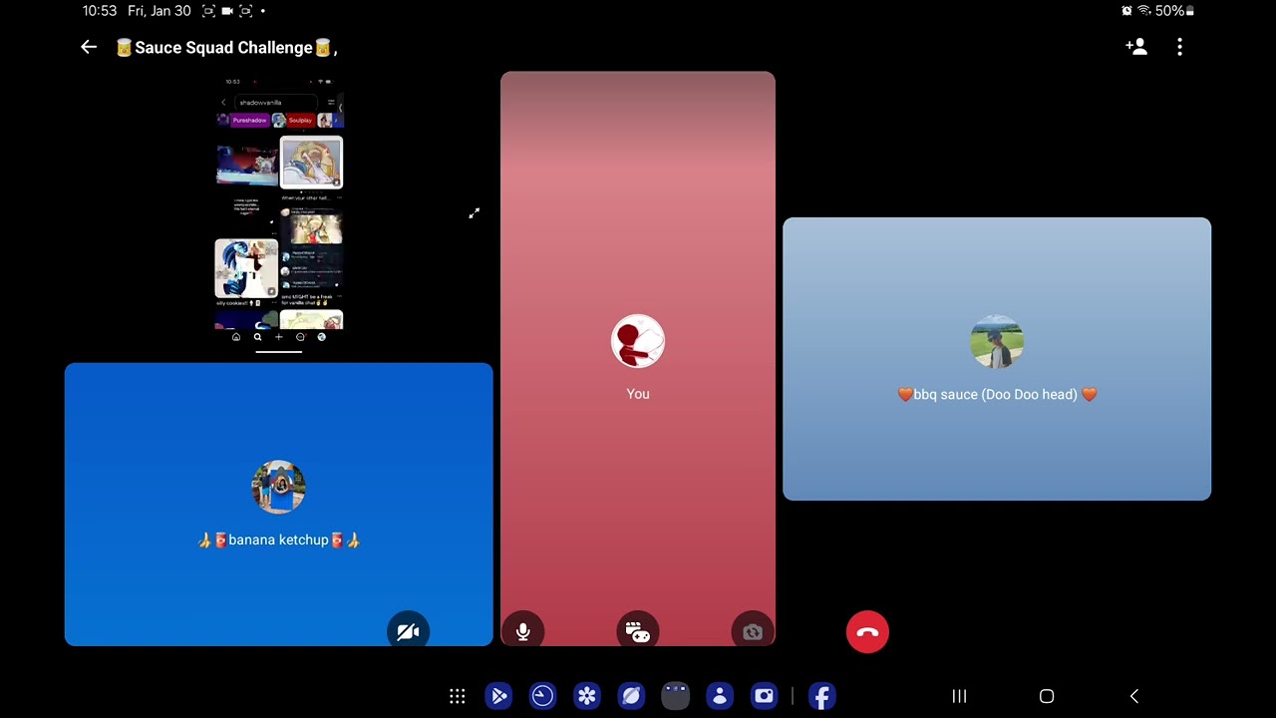1276x718 pixels.
Task: End the call with red hang-up button
Action: [x=867, y=632]
